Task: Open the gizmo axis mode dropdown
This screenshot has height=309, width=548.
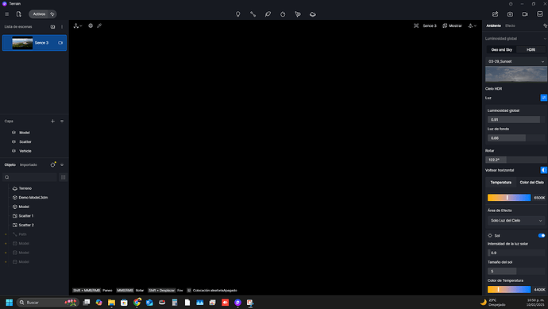Action: [78, 25]
